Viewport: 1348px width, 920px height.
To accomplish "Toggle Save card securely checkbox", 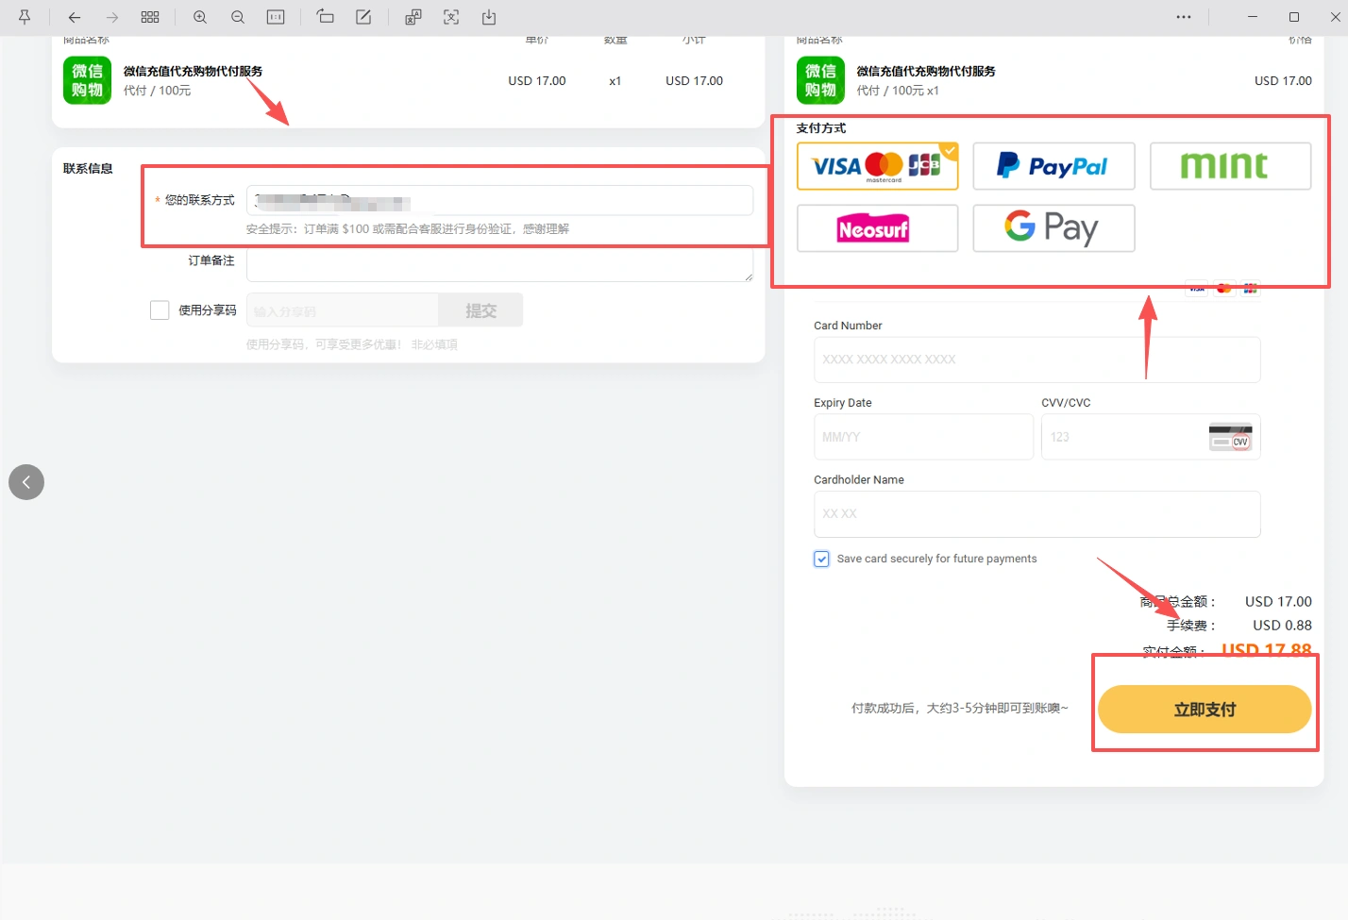I will [x=821, y=559].
